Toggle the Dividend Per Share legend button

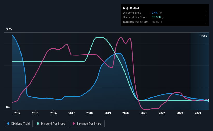point(51,124)
